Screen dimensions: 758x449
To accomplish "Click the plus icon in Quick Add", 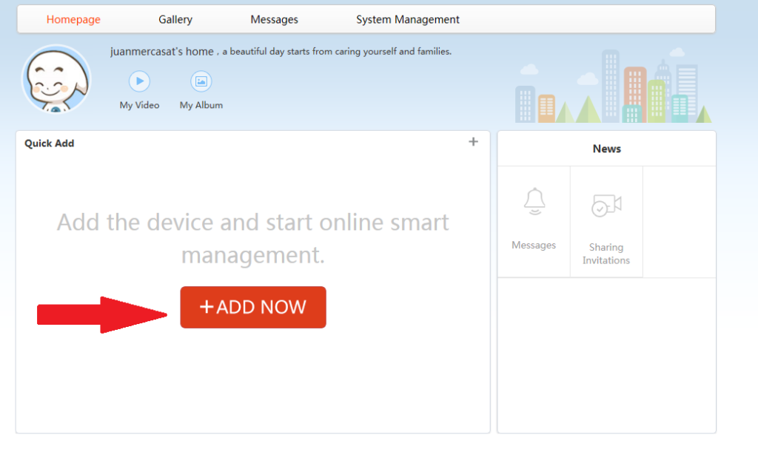I will (x=473, y=141).
